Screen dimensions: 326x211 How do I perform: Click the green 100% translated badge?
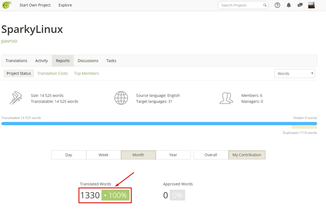coord(116,195)
